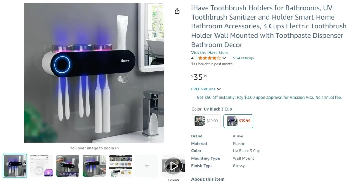Expand the FREE Returns chevron
352x183 pixels.
coord(219,89)
